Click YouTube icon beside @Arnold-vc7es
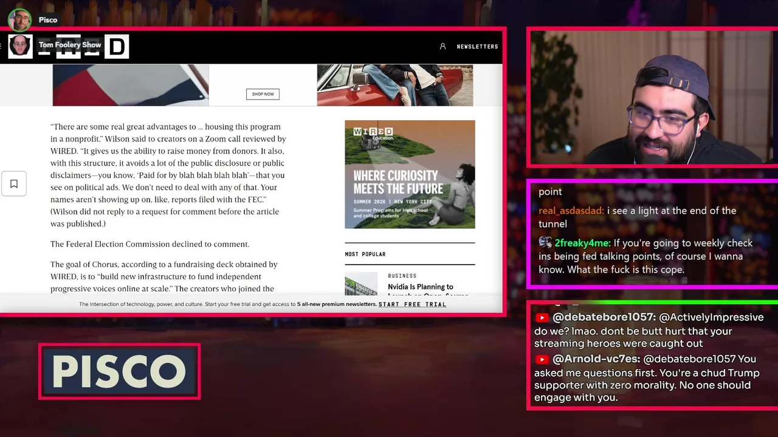Screen dimensions: 778x437 [x=542, y=359]
